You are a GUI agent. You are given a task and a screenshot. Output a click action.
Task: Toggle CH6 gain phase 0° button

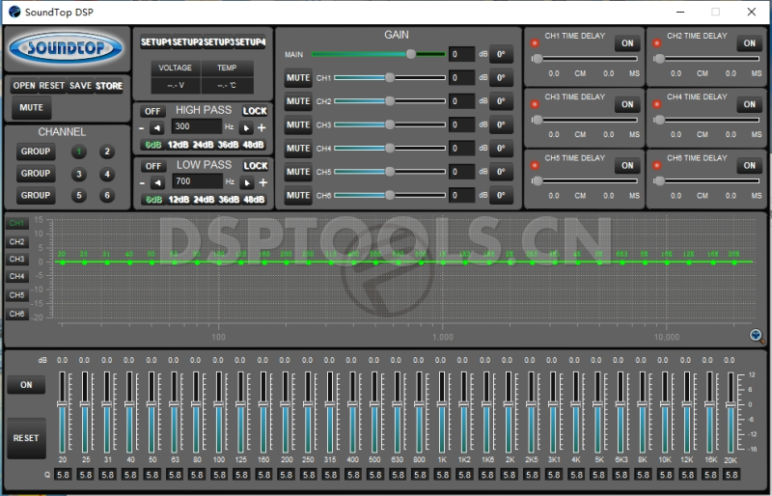click(501, 195)
